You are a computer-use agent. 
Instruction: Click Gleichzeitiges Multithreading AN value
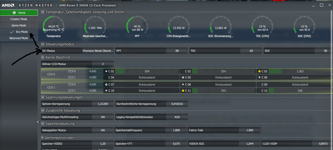pyautogui.click(x=103, y=117)
